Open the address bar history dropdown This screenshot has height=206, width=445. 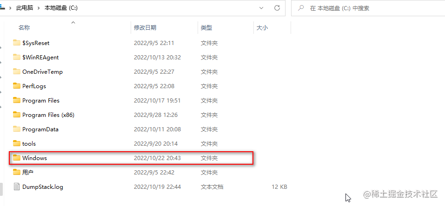coord(261,8)
